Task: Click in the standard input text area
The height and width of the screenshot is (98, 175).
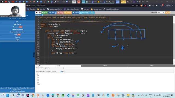Action: coord(105,82)
